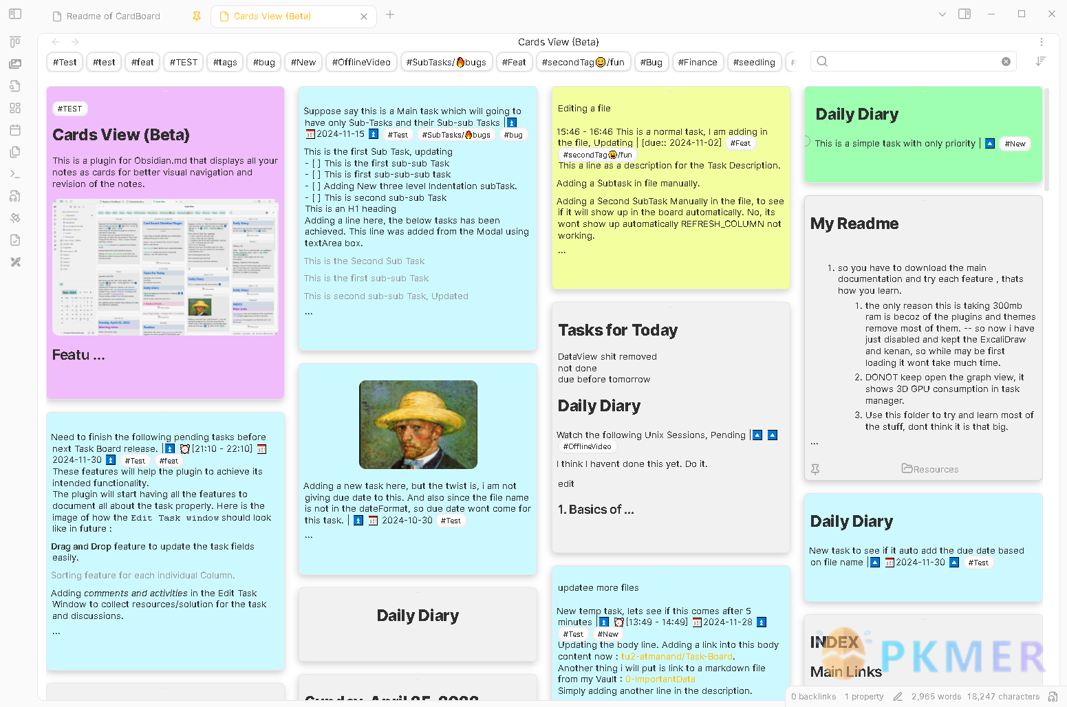Clear the search box with X icon
The height and width of the screenshot is (707, 1067).
1006,62
